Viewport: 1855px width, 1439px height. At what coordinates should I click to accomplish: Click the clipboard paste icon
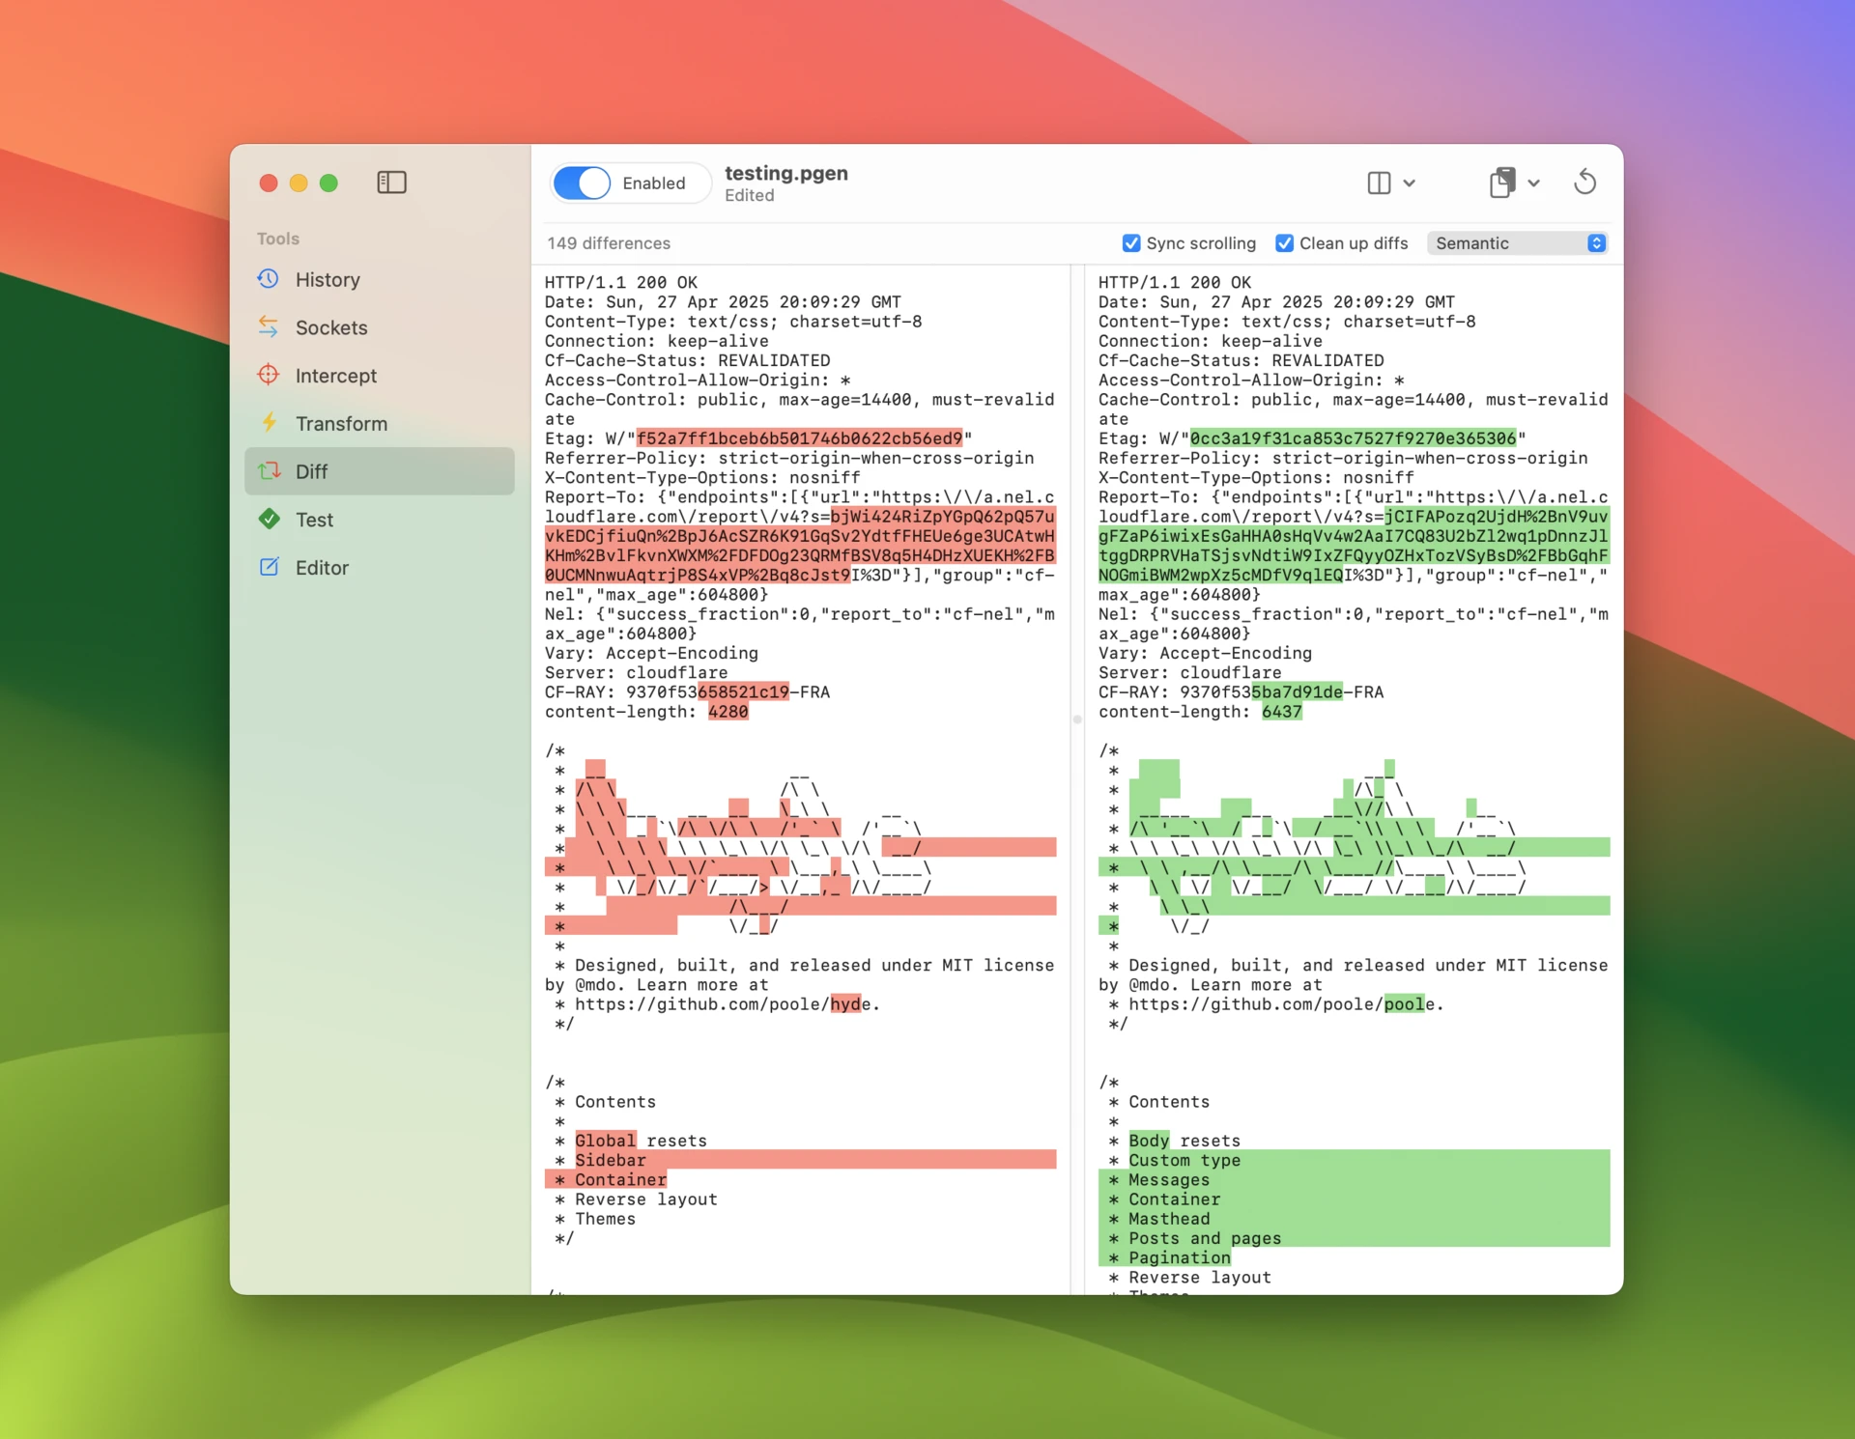1501,183
